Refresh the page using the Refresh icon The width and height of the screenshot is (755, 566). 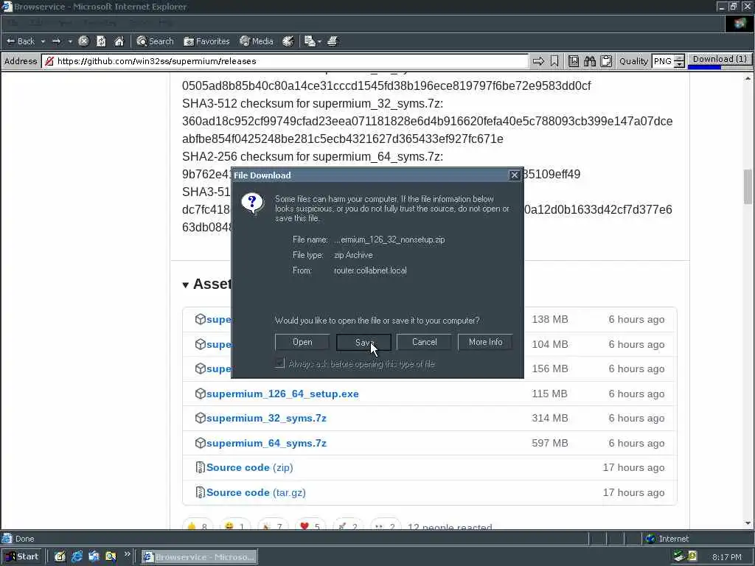[x=101, y=41]
